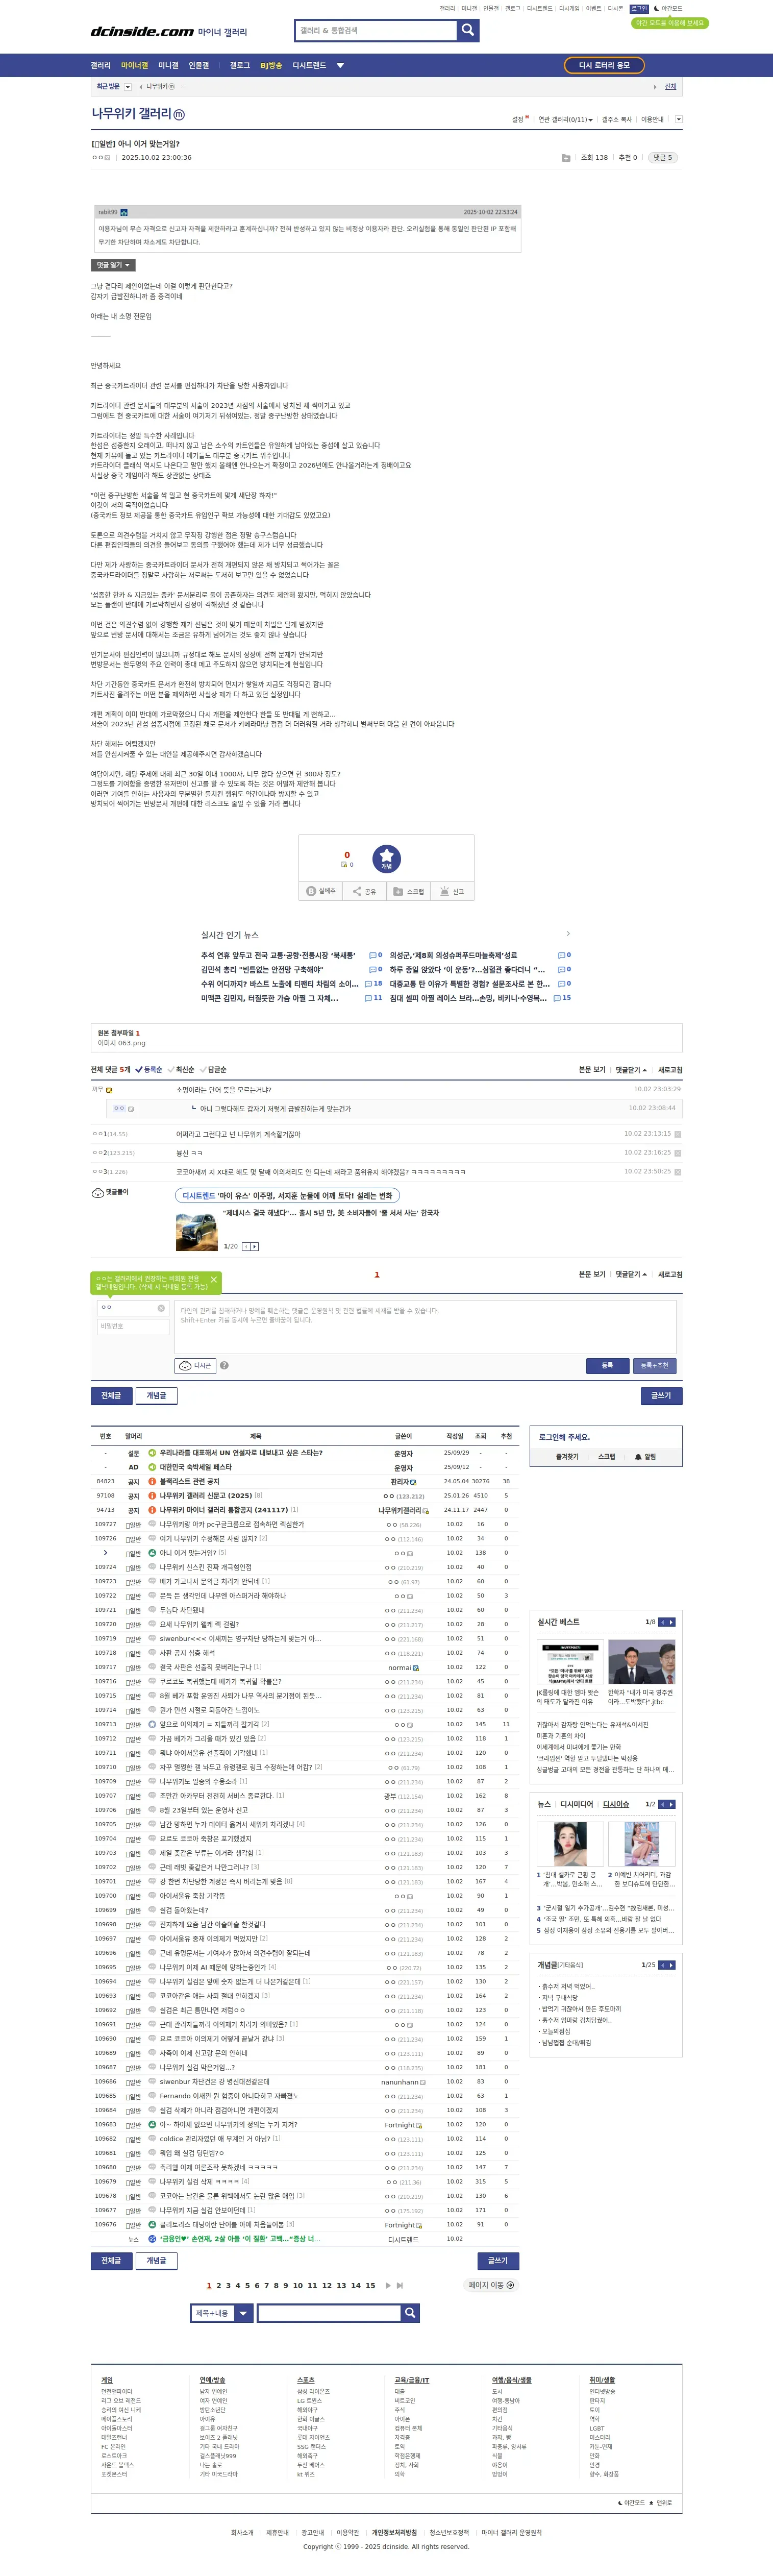The image size is (773, 2576).
Task: Click the help question mark beside 디시콘
Action: 224,1365
